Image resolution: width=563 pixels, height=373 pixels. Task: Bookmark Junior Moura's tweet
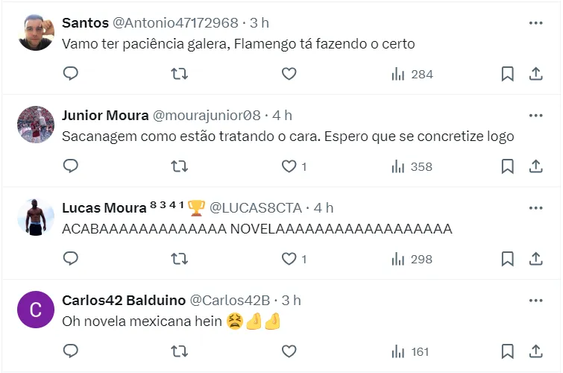[x=507, y=166]
